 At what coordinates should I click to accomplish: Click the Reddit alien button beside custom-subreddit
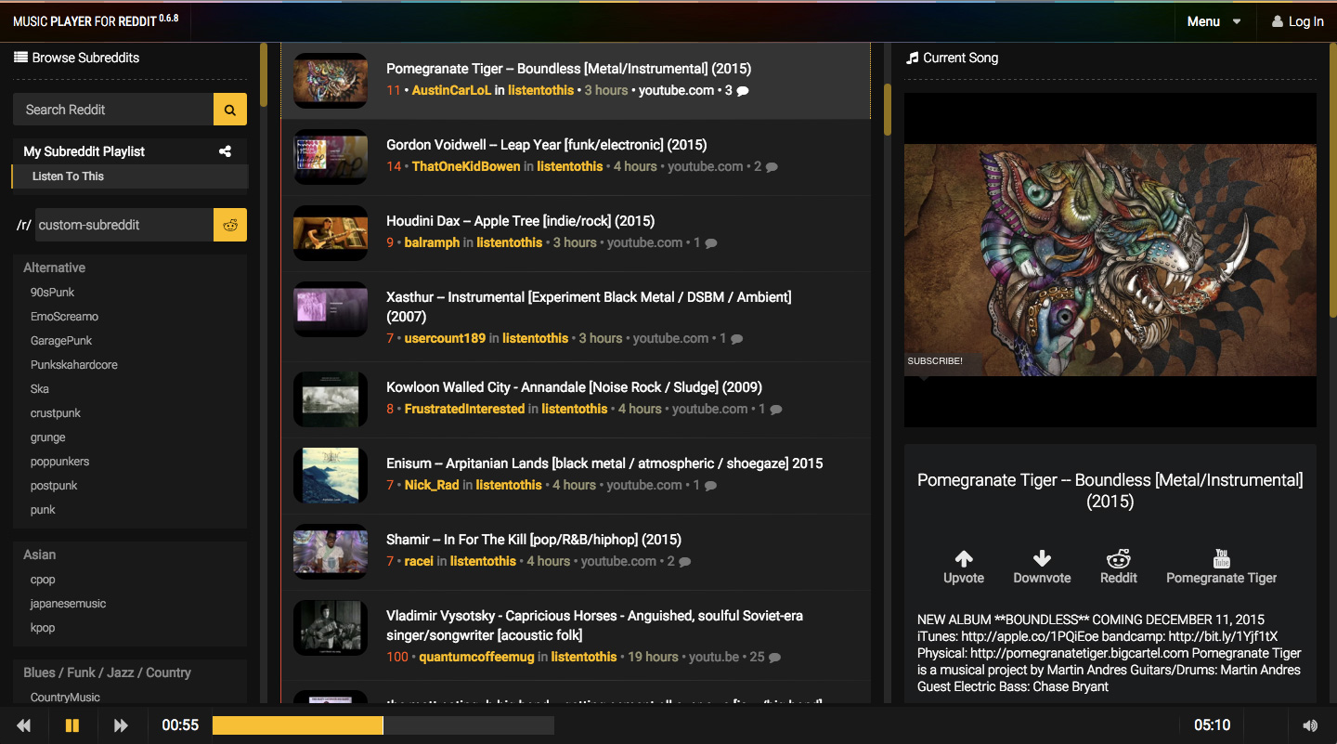(x=230, y=225)
